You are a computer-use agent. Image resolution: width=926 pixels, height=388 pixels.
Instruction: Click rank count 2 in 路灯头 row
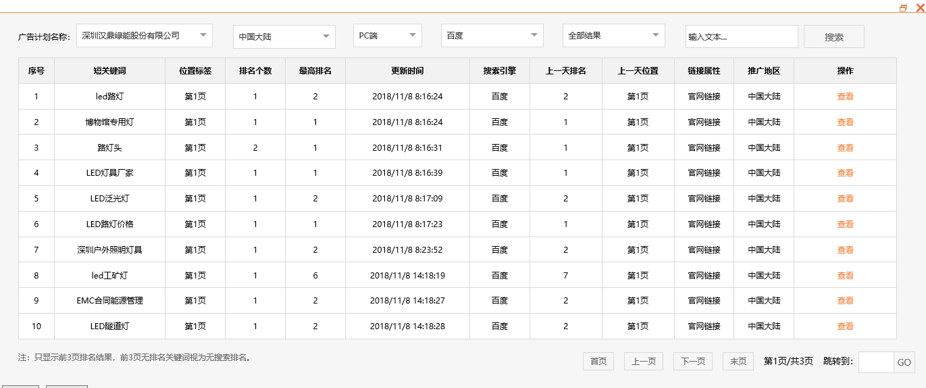point(255,148)
